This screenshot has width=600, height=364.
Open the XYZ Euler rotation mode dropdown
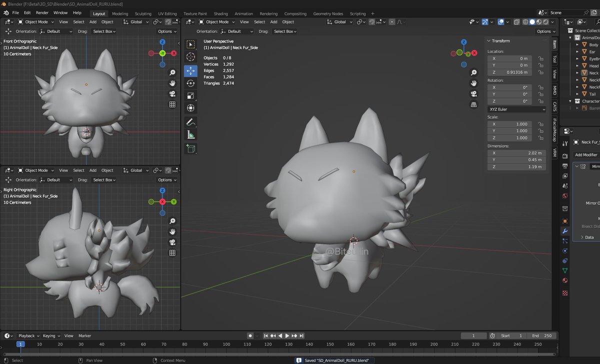[517, 109]
